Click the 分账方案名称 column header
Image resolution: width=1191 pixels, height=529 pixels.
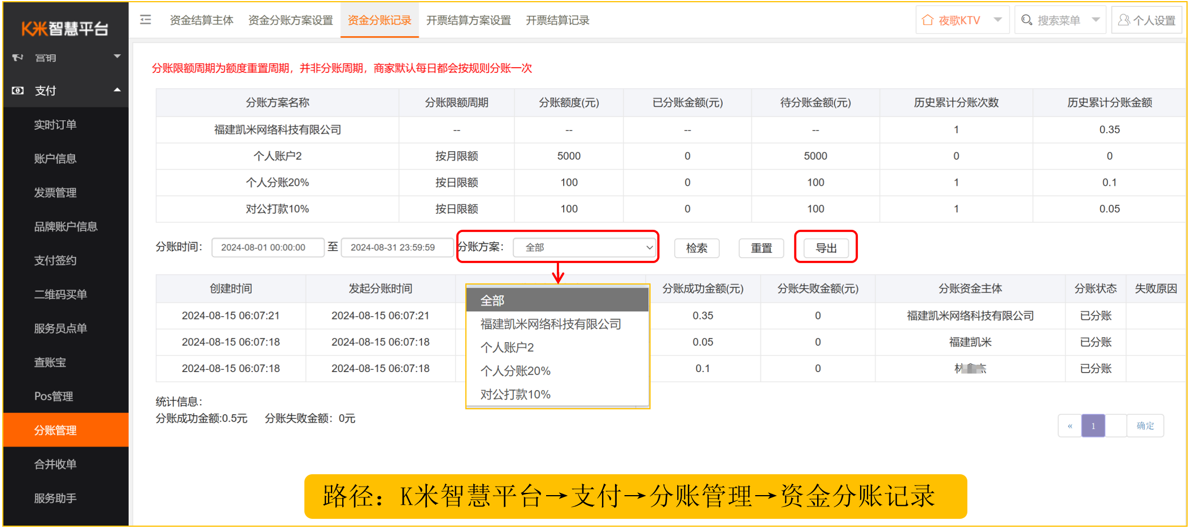point(277,102)
